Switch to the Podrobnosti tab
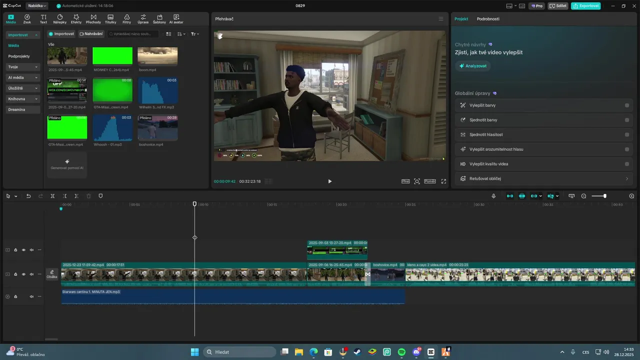The width and height of the screenshot is (640, 360). coord(488,19)
